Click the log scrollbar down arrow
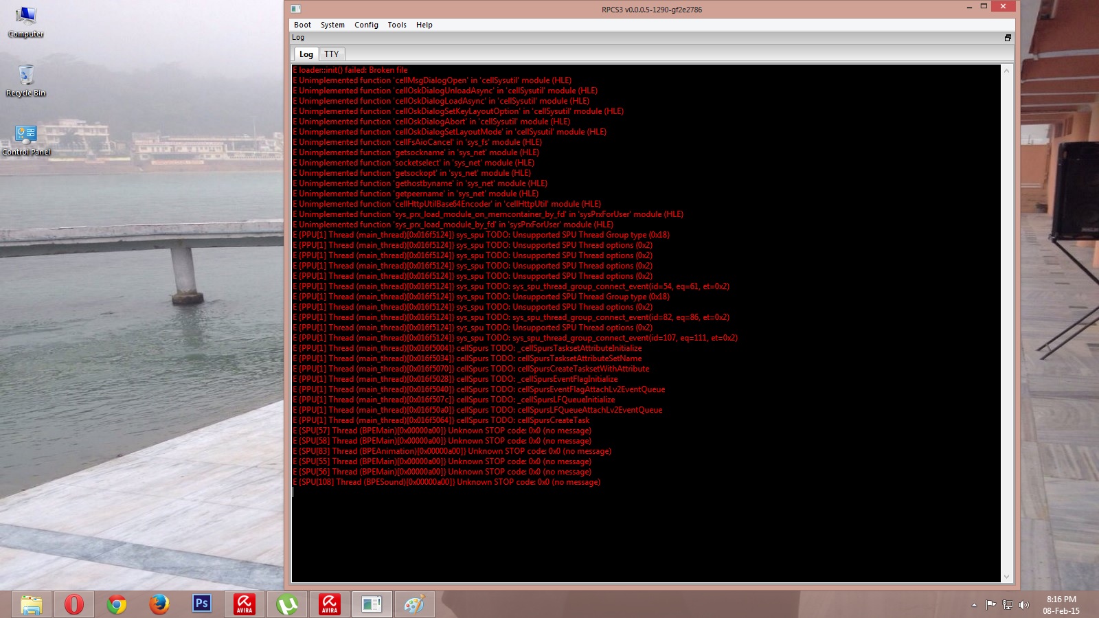This screenshot has width=1099, height=618. coord(1007,577)
